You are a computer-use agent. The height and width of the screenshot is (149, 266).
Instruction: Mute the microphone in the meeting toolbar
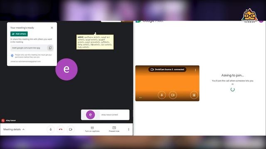tap(51, 130)
